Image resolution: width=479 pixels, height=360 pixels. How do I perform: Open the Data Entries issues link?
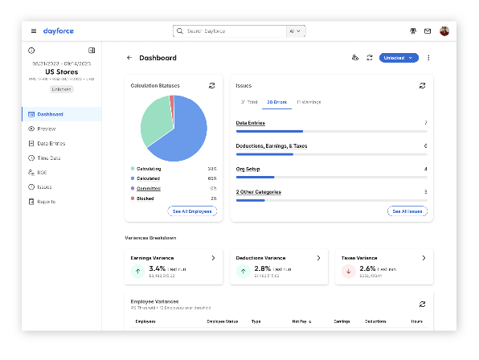(251, 123)
